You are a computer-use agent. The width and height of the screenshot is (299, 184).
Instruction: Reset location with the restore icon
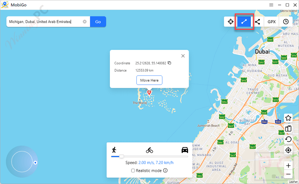288,139
